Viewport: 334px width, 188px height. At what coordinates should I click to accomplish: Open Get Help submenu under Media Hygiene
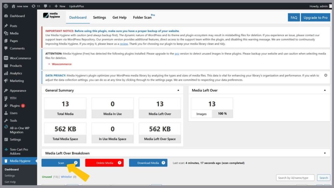(10, 182)
